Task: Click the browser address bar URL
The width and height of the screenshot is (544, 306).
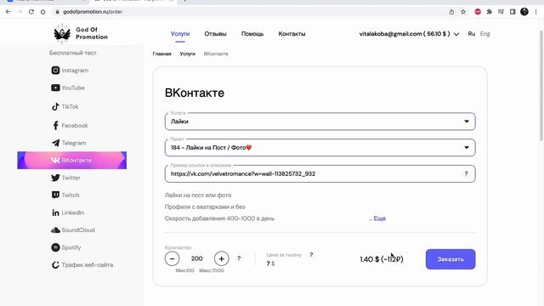Action: [x=93, y=11]
